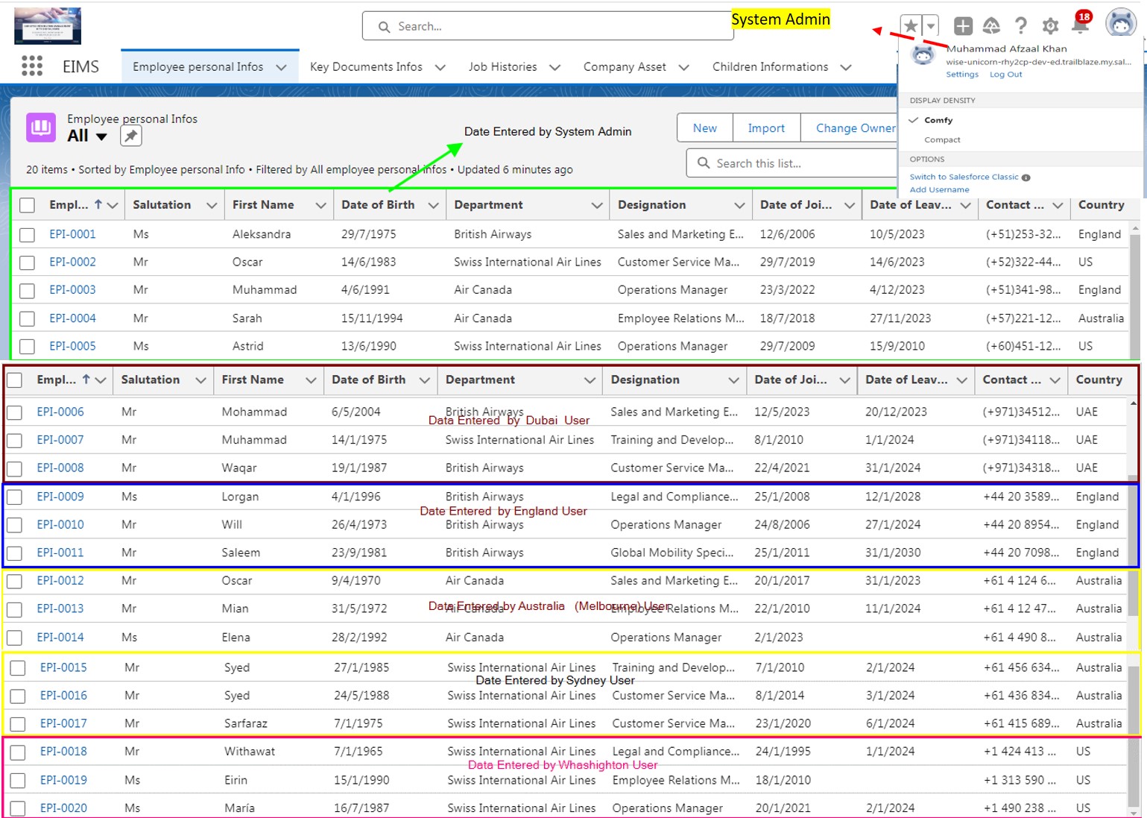Image resolution: width=1147 pixels, height=818 pixels.
Task: Open the Company Asset tab
Action: pyautogui.click(x=625, y=67)
